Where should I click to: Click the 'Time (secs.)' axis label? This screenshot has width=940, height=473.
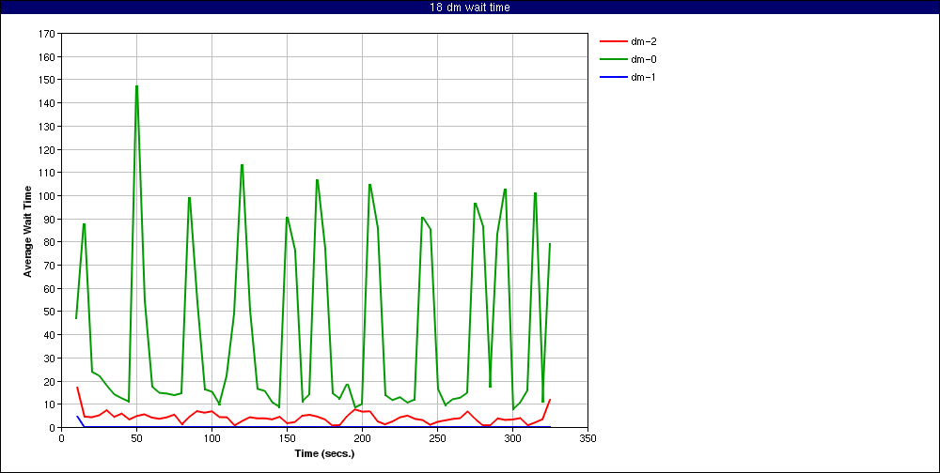pyautogui.click(x=324, y=453)
